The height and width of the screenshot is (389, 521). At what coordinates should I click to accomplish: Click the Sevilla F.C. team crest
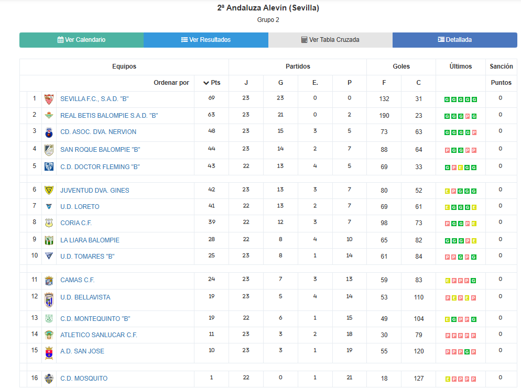[49, 99]
